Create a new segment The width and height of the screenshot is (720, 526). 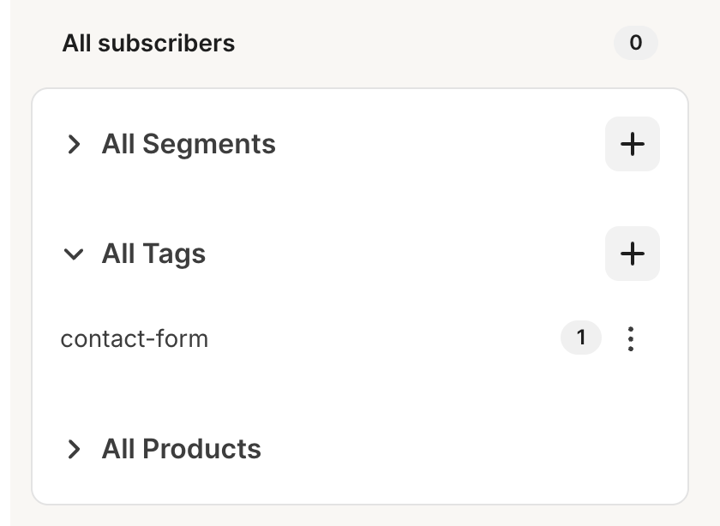[x=632, y=144]
